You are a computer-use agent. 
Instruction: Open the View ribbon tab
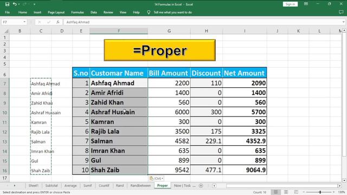[123, 12]
